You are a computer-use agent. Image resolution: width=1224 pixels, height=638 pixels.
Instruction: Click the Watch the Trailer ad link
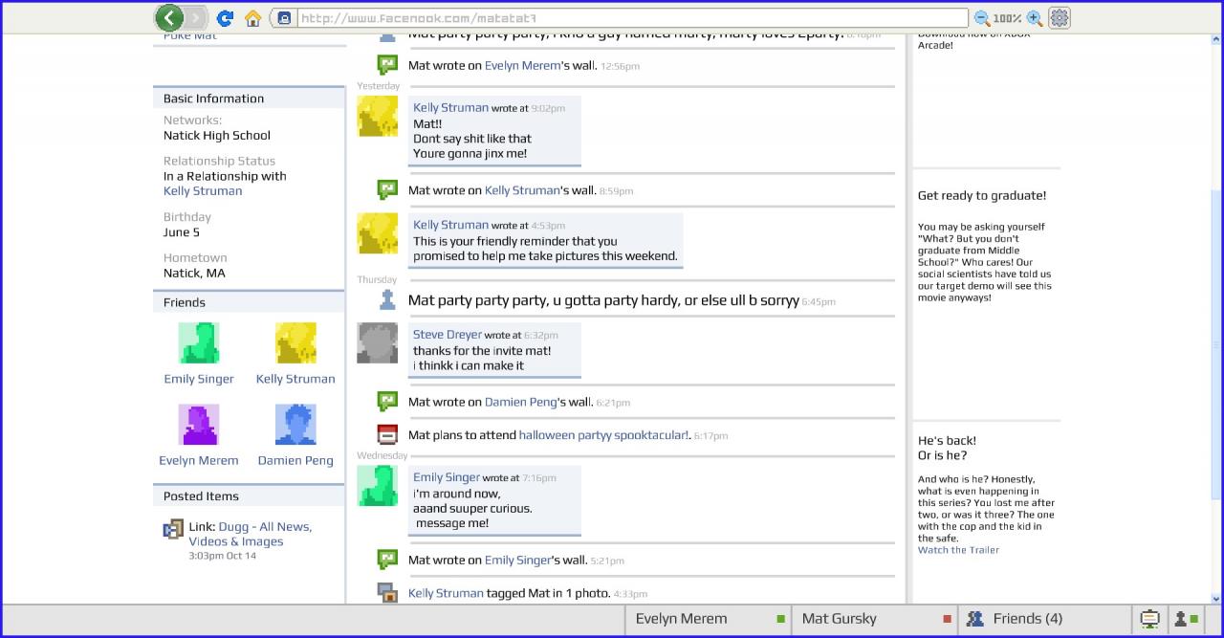[958, 550]
